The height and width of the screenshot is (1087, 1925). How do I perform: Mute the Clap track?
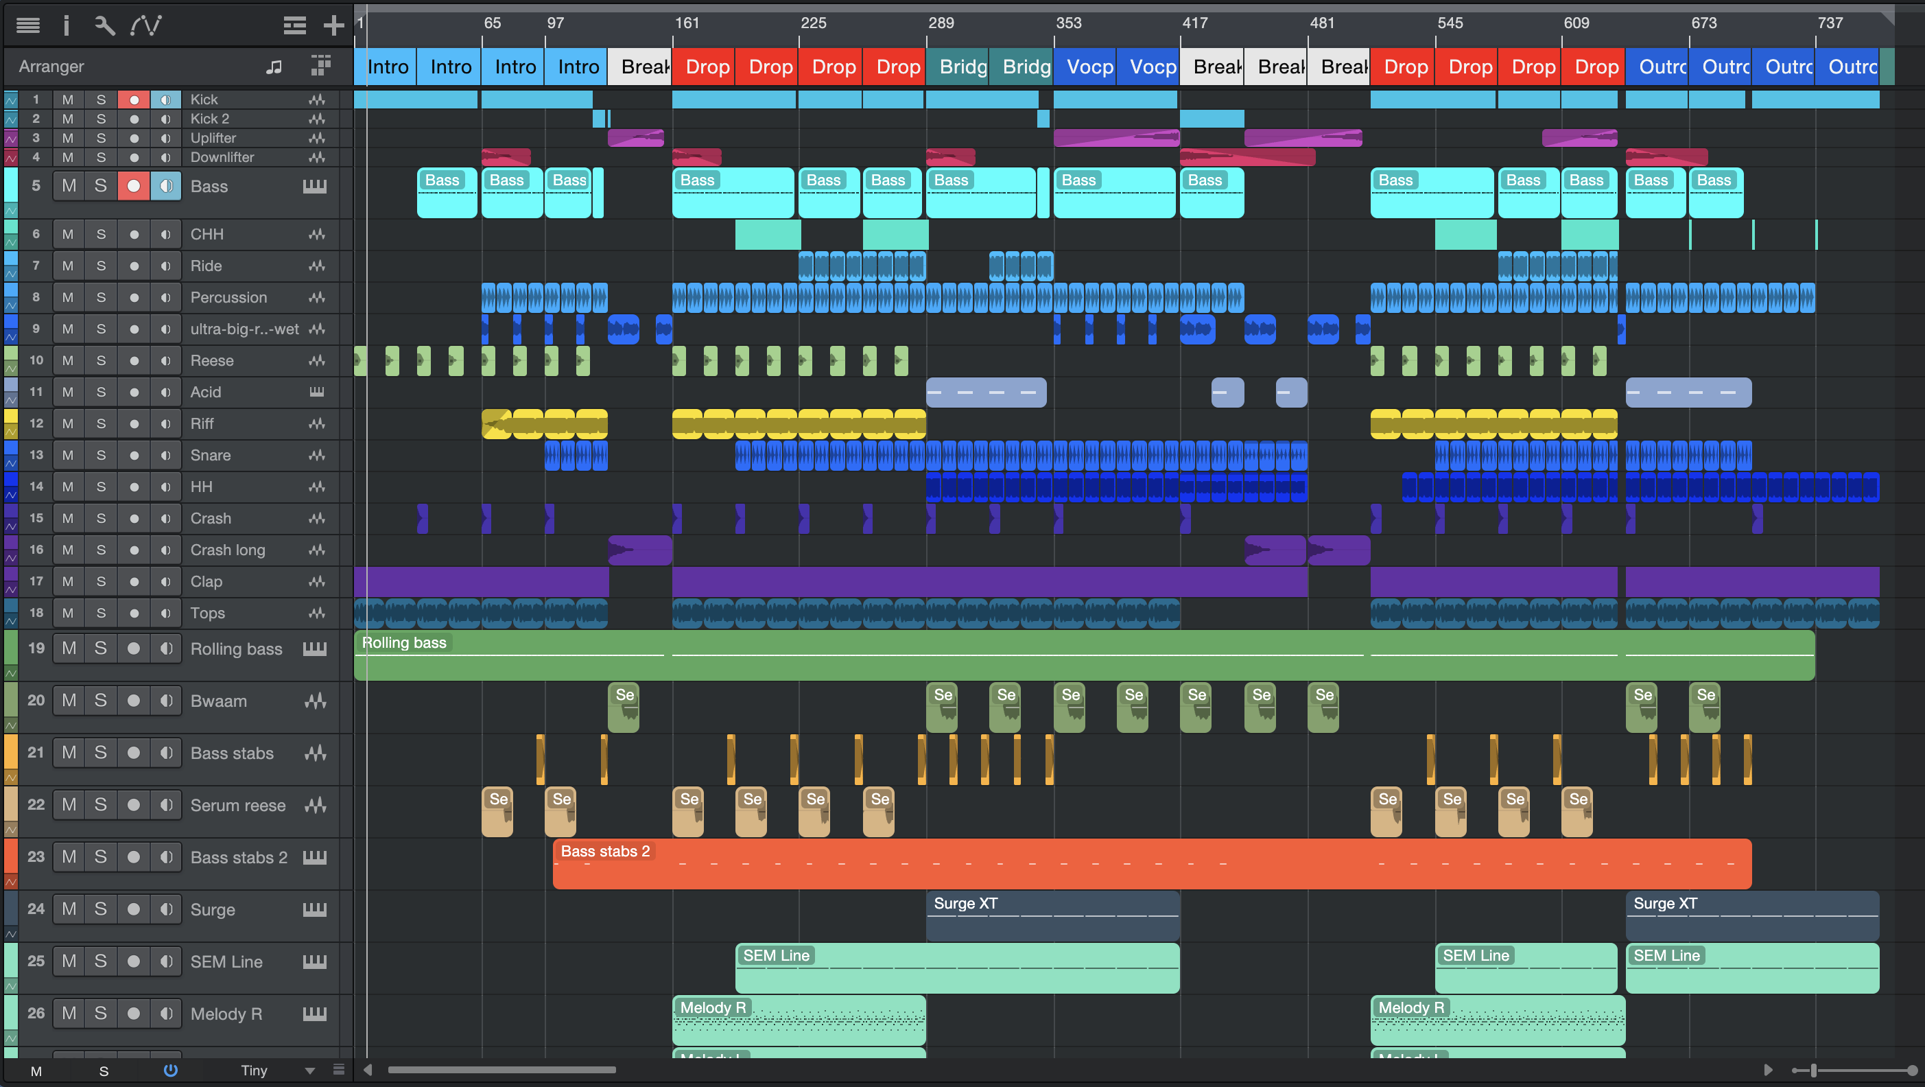68,582
